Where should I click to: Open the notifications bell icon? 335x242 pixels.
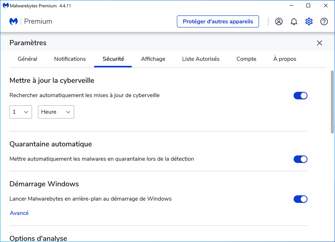pyautogui.click(x=294, y=21)
